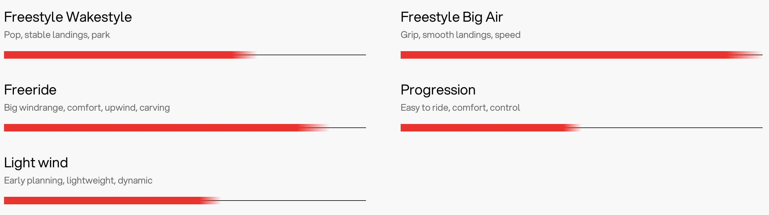Click 'Grip, smooth landings, speed' description
Screen dimensions: 769x215
coord(460,35)
